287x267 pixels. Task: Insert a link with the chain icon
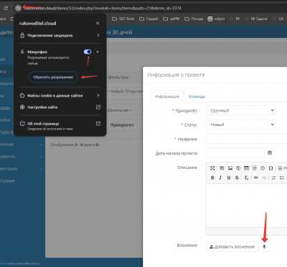tap(256, 178)
